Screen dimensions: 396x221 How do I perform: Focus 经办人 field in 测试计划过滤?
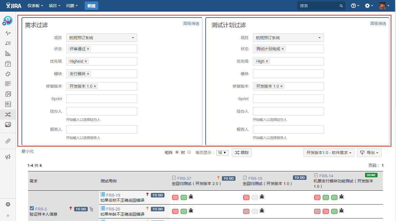(288, 111)
